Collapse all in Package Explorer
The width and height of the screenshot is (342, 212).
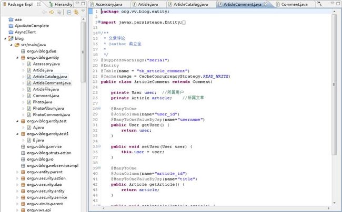69,13
